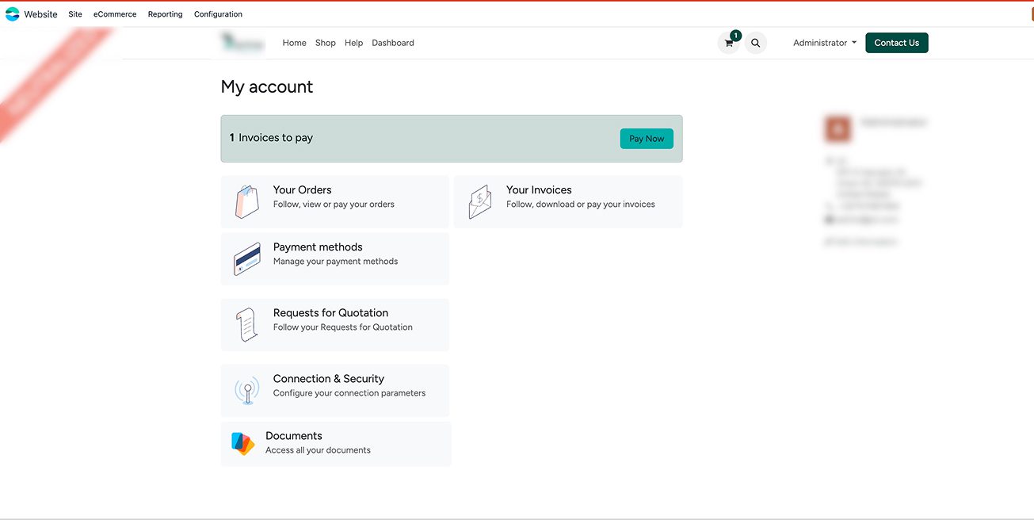Screen dimensions: 1034x520
Task: Click the credit card Payment methods icon
Action: pyautogui.click(x=247, y=259)
